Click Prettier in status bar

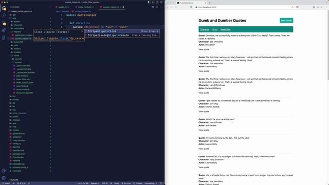[x=138, y=183]
